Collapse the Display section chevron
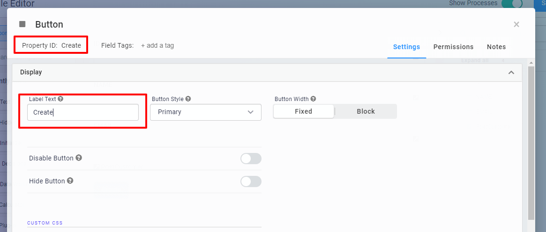 click(x=511, y=72)
